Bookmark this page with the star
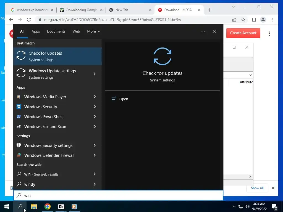Viewport: 283px width, 212px height. [243, 20]
